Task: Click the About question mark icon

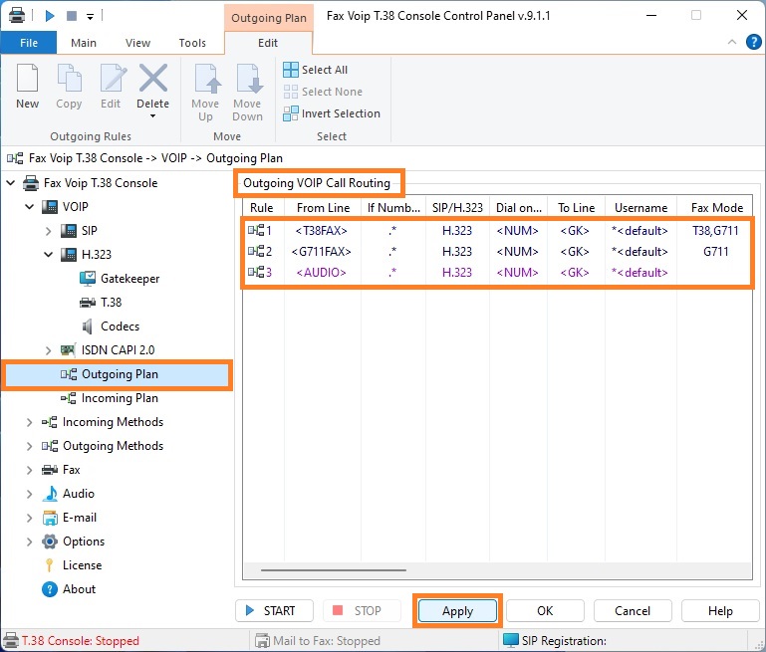Action: tap(50, 589)
